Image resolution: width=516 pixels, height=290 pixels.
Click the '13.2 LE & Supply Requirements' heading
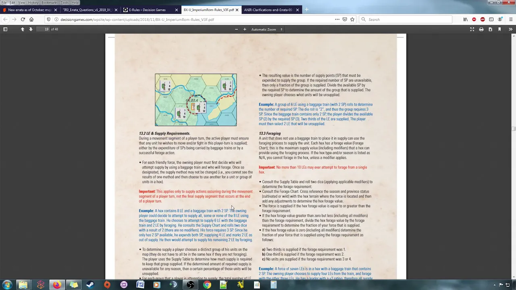point(164,133)
